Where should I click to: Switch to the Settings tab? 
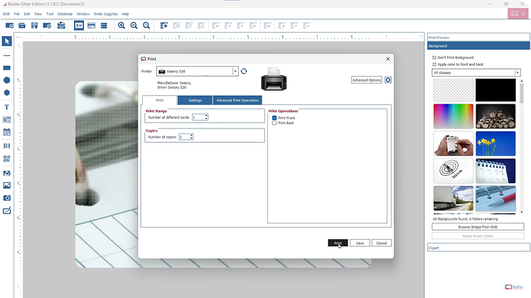[x=195, y=100]
